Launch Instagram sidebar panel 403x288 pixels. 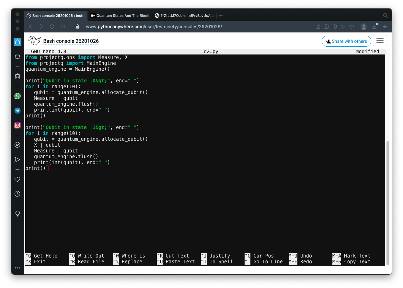[x=17, y=125]
